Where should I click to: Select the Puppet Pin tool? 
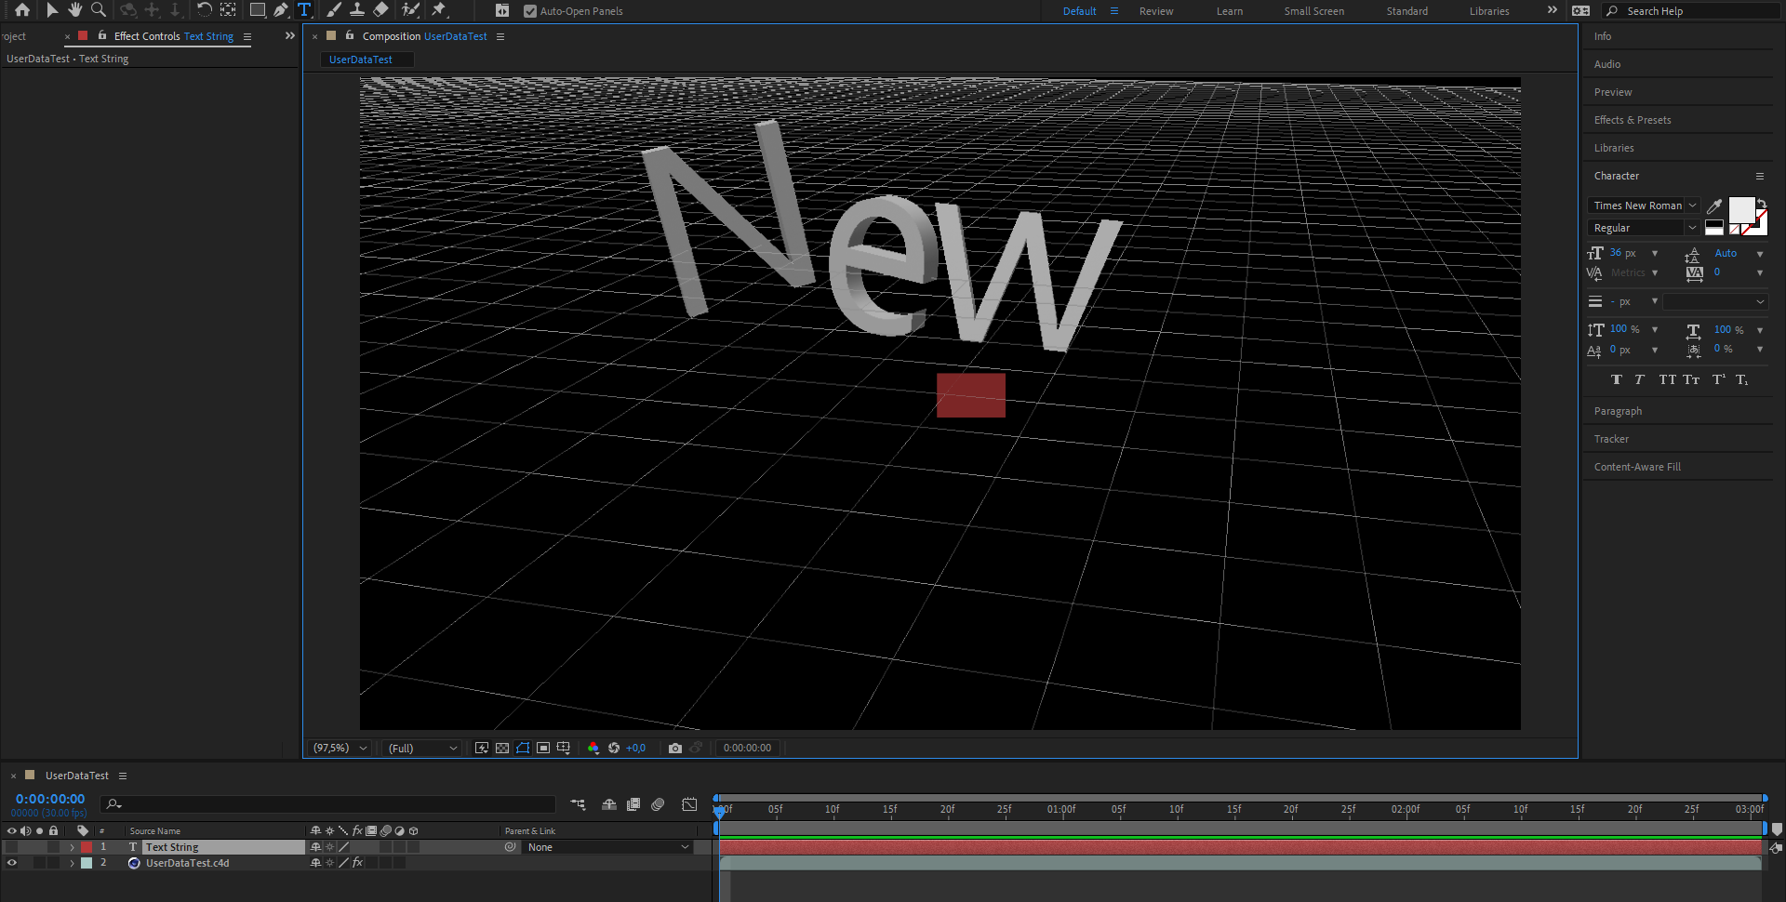439,10
